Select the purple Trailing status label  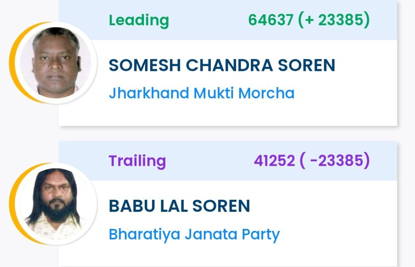pyautogui.click(x=137, y=161)
